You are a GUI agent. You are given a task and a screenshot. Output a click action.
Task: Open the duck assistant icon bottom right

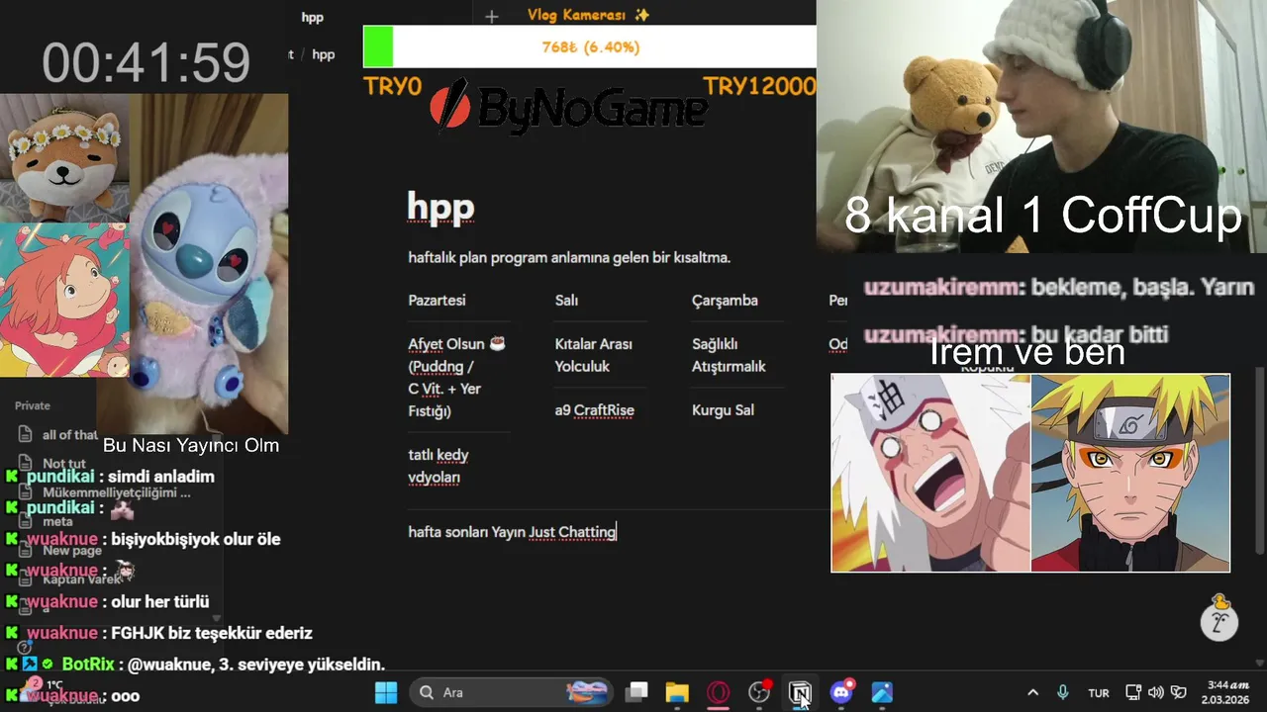[1219, 618]
